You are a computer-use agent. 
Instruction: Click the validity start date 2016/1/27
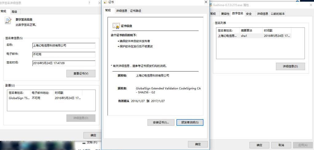click(138, 101)
